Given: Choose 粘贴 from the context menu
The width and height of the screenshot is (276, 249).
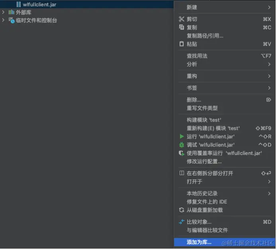Looking at the screenshot, I should pos(225,44).
